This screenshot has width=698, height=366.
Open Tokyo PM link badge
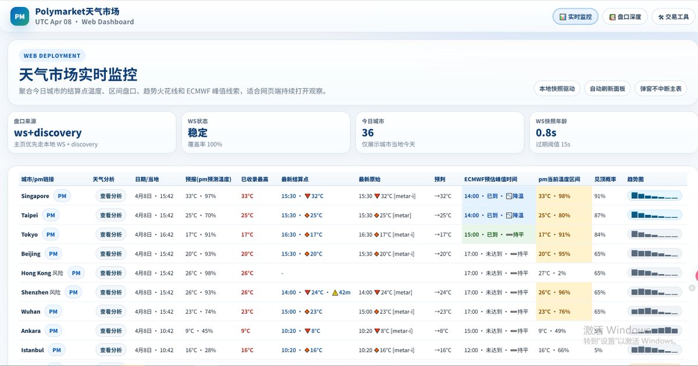[51, 235]
